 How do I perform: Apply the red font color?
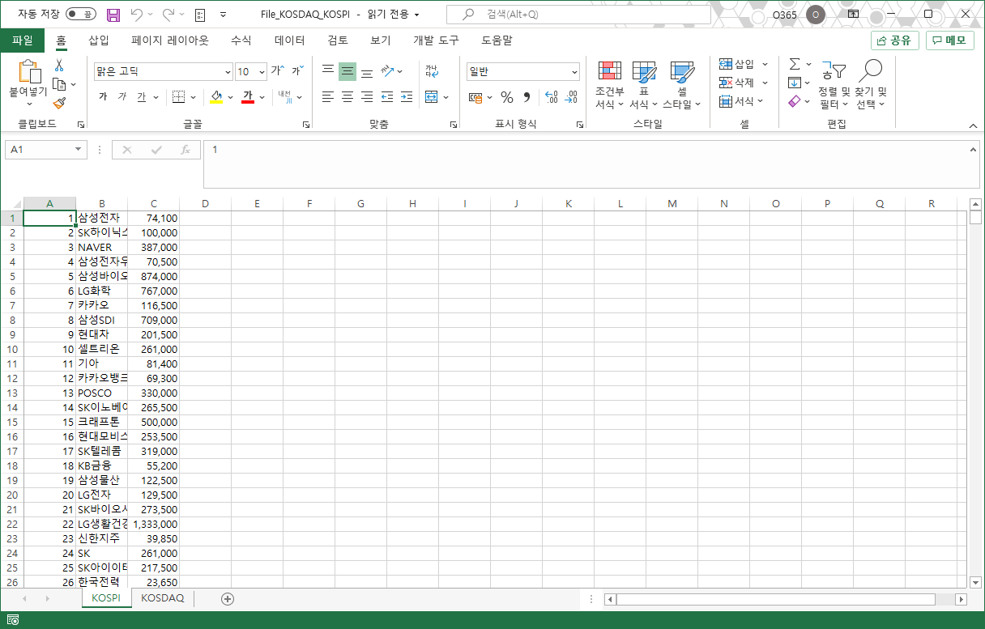248,97
